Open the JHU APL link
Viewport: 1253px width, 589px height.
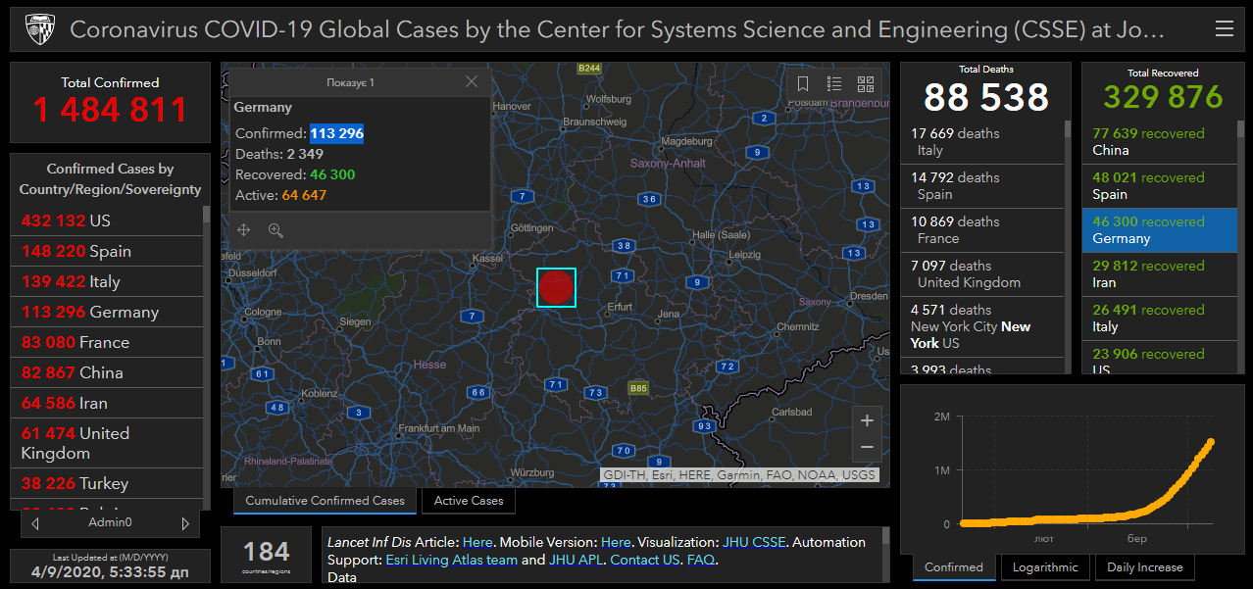(x=576, y=561)
